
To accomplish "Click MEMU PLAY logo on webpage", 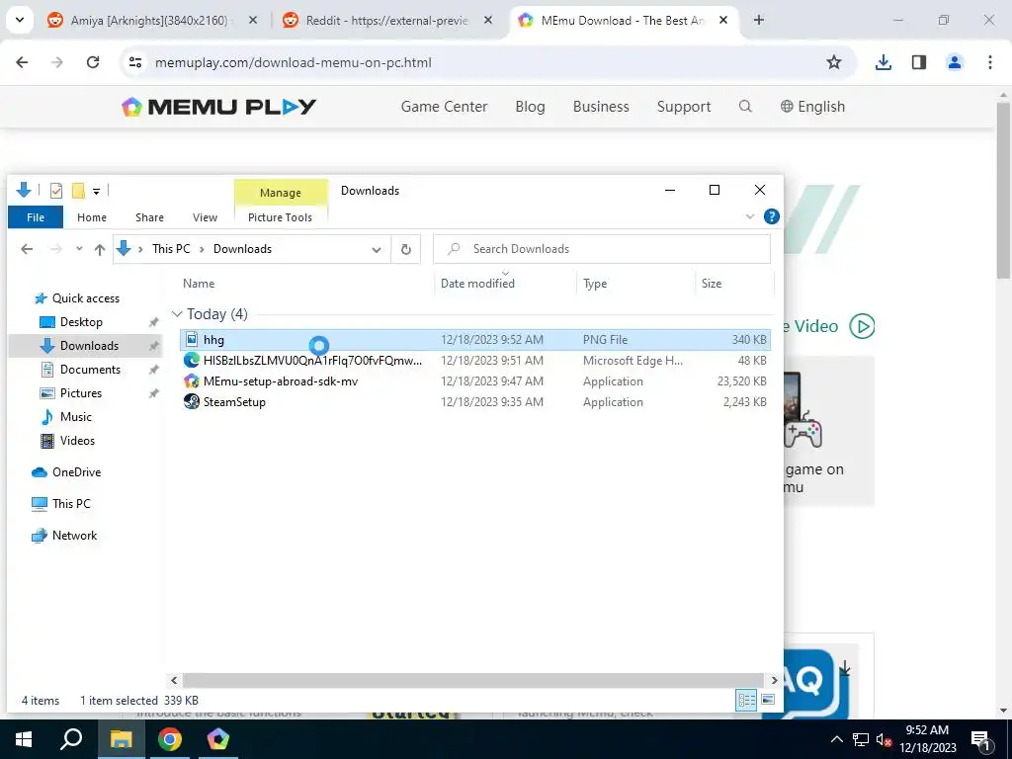I will (x=218, y=107).
